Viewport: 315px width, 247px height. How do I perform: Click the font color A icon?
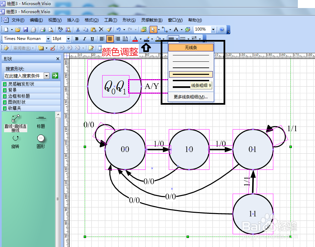(x=135, y=39)
